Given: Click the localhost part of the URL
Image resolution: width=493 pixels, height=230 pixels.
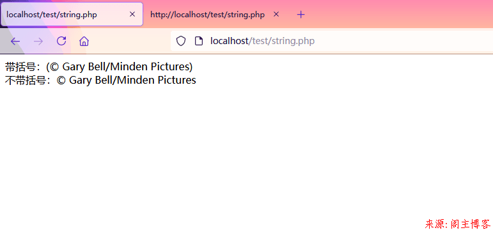Looking at the screenshot, I should pos(229,41).
